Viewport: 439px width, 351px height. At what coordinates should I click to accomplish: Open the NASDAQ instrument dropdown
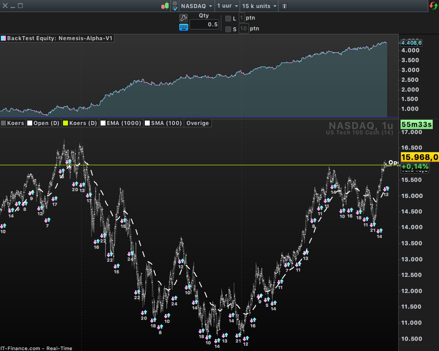point(197,6)
